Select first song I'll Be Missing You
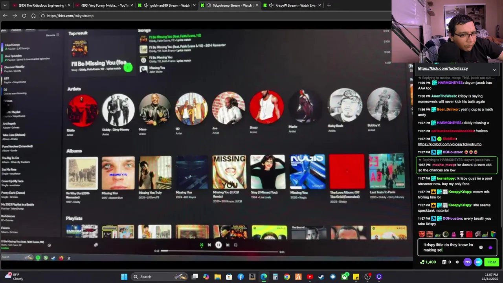The height and width of the screenshot is (283, 503). 175,38
